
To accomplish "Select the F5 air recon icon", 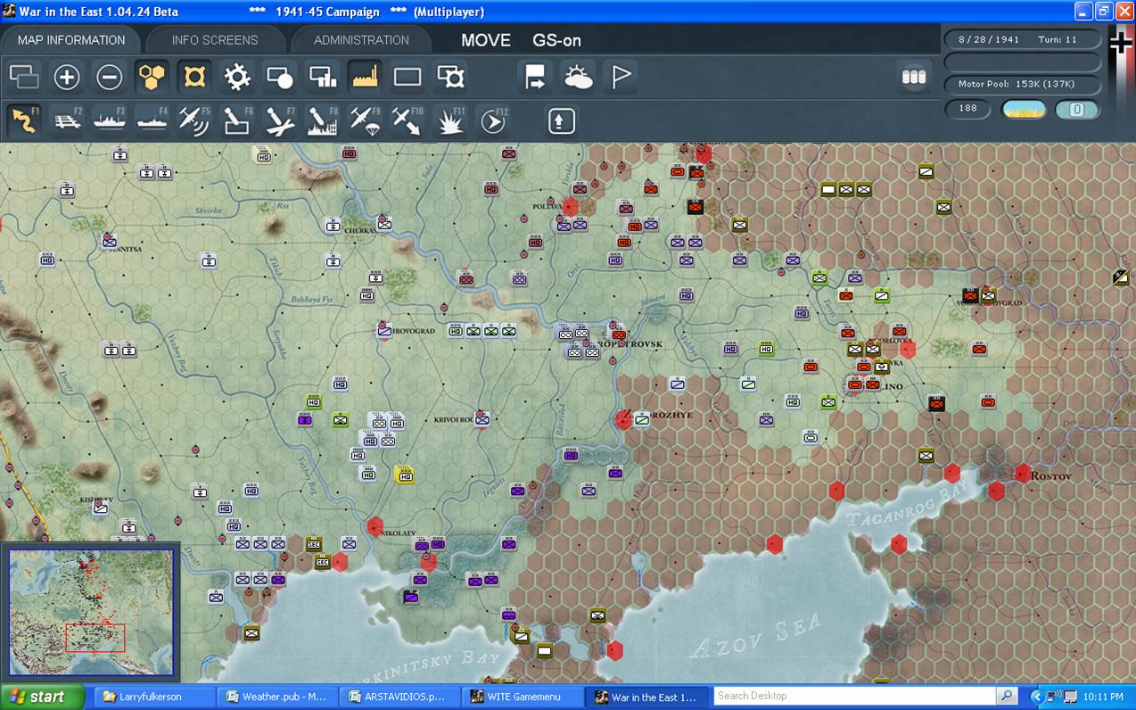I will pos(194,120).
